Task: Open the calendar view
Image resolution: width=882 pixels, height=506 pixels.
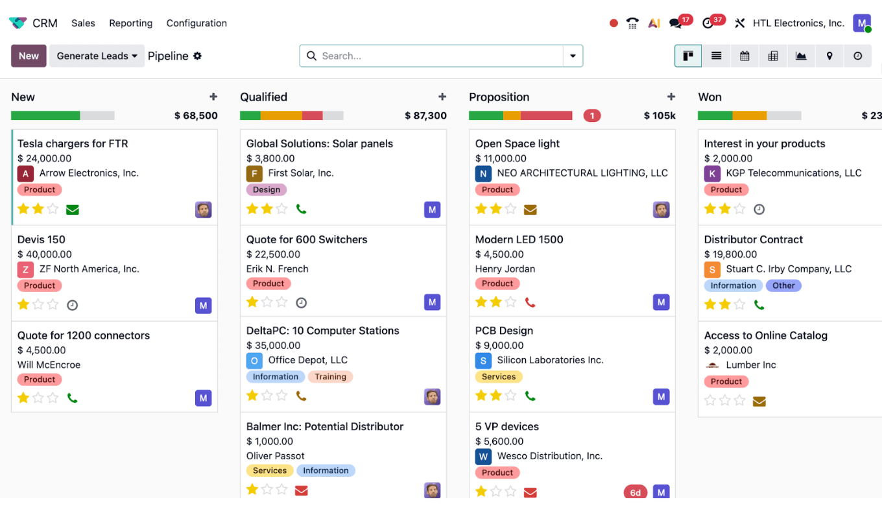Action: tap(745, 56)
